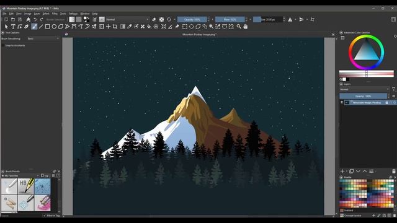397x223 pixels.
Task: Click the Mountain Pixabay Image.png document tab
Action: pyautogui.click(x=199, y=35)
